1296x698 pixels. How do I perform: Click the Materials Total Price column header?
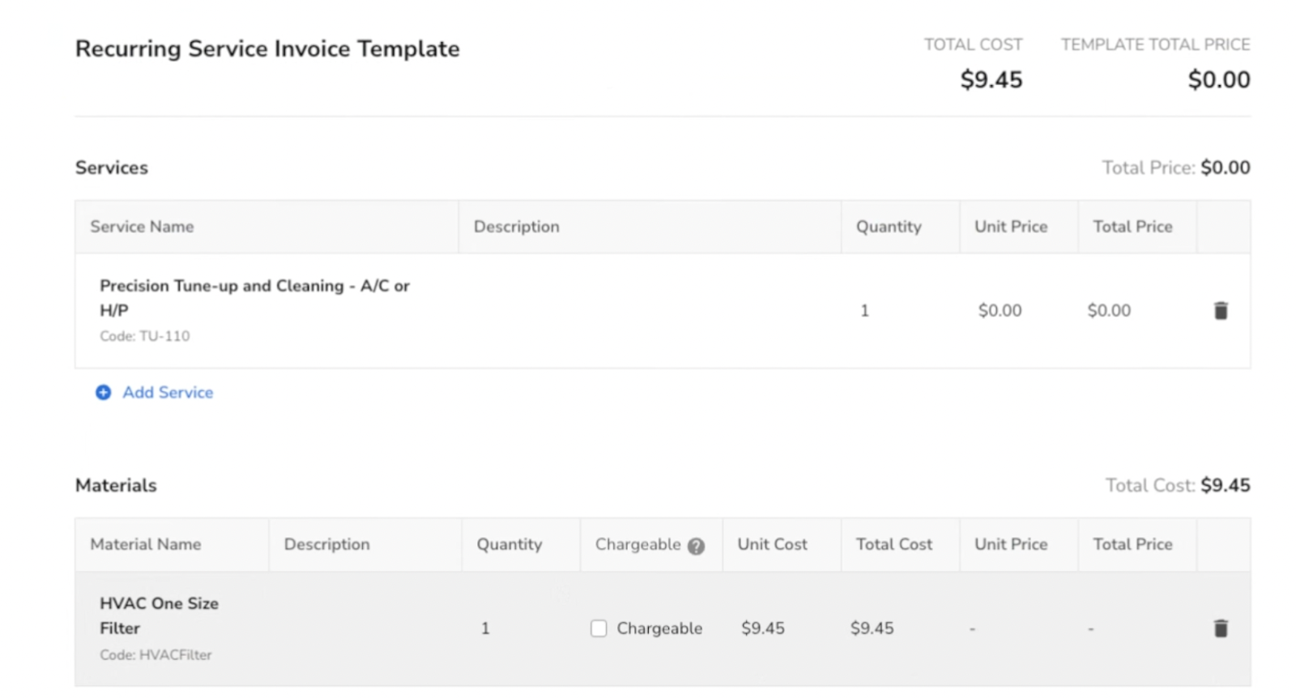coord(1132,545)
